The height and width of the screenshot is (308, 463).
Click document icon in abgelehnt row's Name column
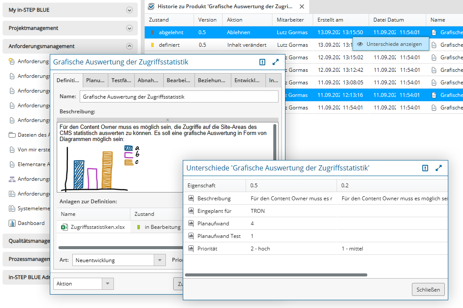(x=434, y=32)
